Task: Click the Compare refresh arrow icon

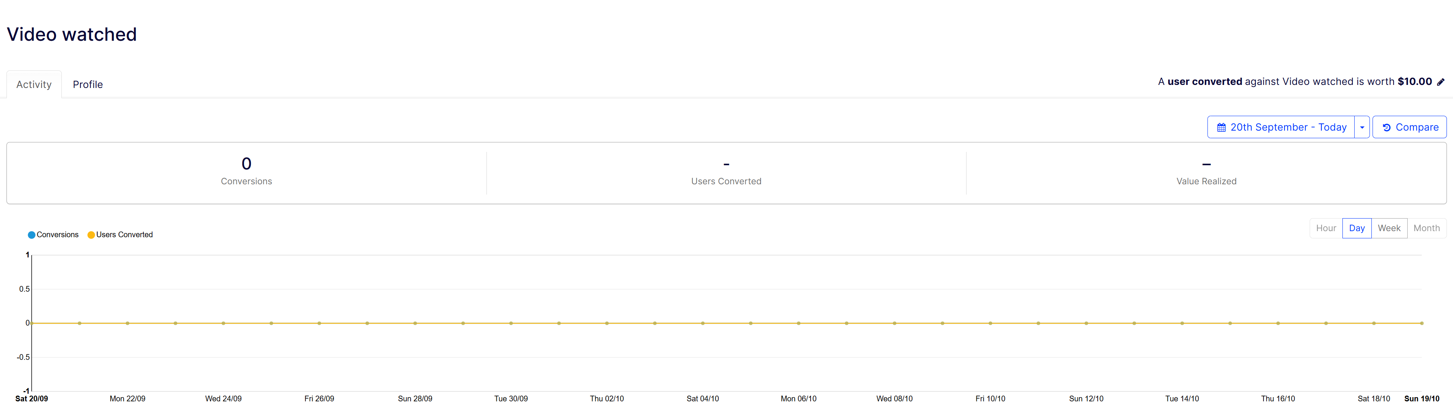Action: (x=1386, y=128)
